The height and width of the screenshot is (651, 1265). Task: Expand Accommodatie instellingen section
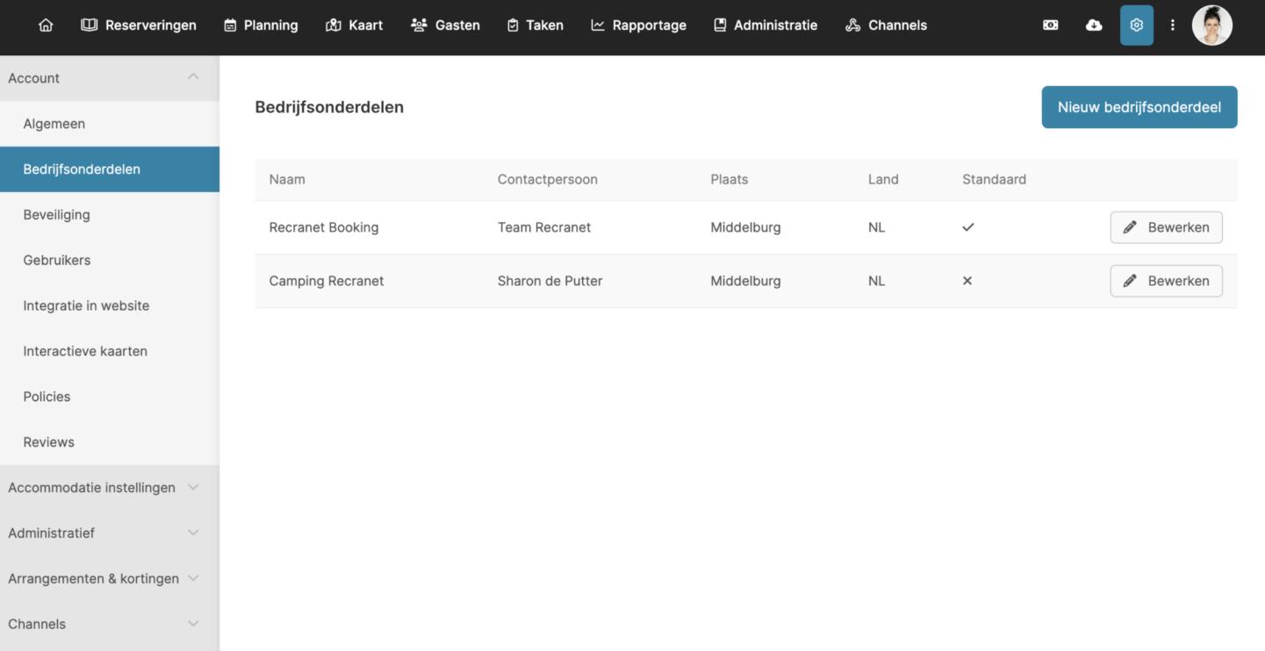click(193, 487)
